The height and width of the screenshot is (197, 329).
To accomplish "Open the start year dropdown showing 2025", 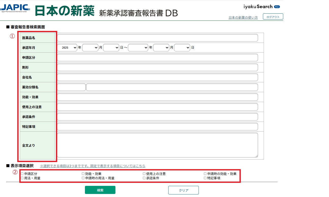I will click(67, 48).
